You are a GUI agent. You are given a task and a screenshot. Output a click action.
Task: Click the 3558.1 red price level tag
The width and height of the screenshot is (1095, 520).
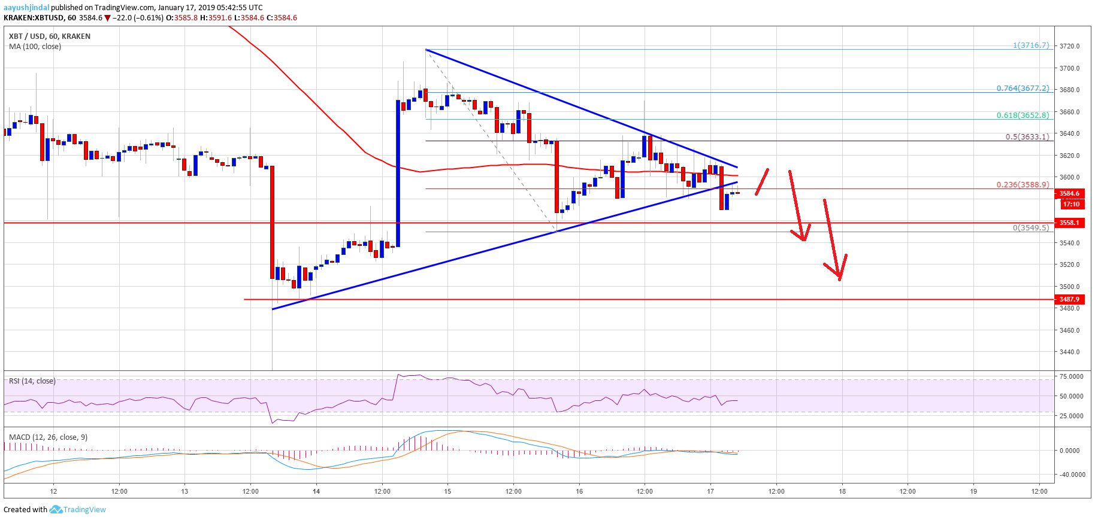pyautogui.click(x=1069, y=223)
